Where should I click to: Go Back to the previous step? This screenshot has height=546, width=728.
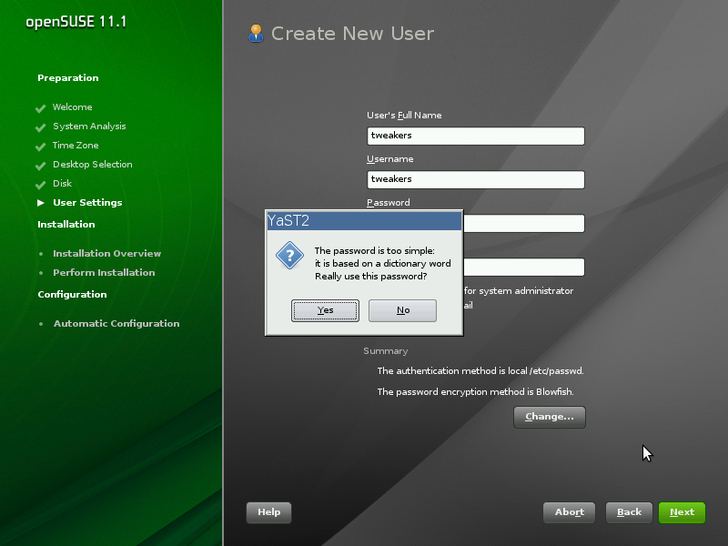629,512
